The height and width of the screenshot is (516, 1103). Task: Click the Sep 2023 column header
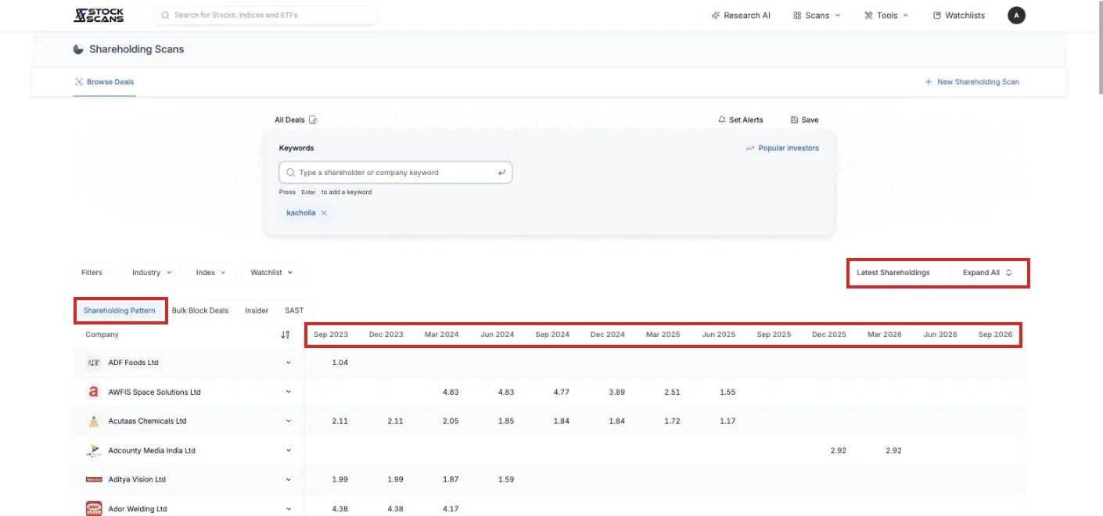331,335
